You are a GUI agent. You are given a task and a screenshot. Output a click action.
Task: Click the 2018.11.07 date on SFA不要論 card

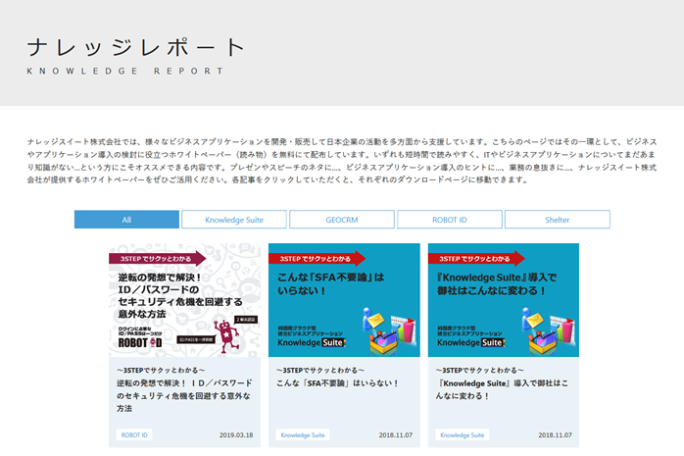point(396,435)
